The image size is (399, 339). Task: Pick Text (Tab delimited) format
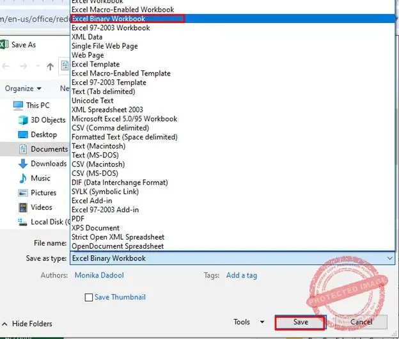point(232,91)
